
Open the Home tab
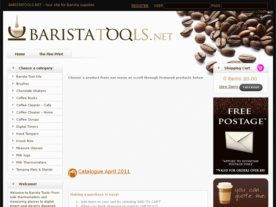coord(20,54)
